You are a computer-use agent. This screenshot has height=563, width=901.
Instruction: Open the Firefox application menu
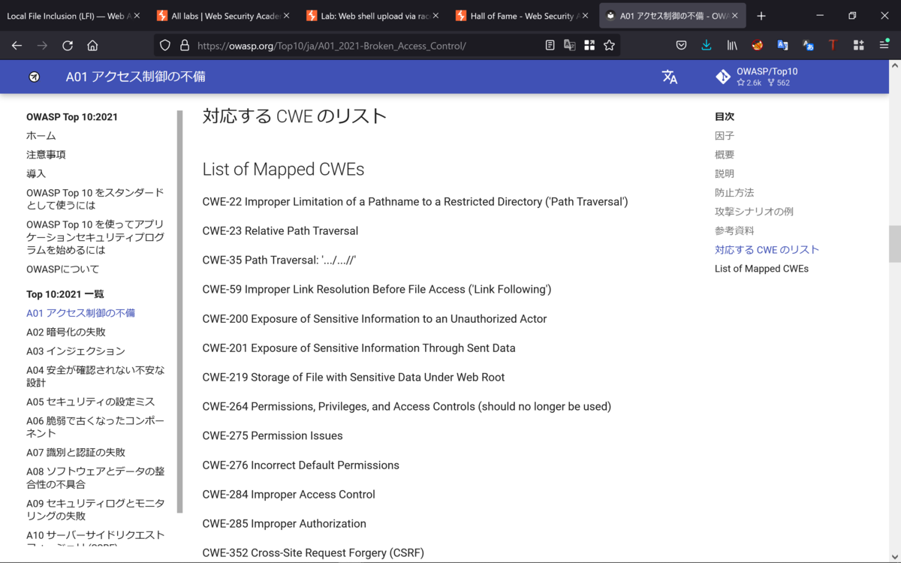[x=884, y=45]
